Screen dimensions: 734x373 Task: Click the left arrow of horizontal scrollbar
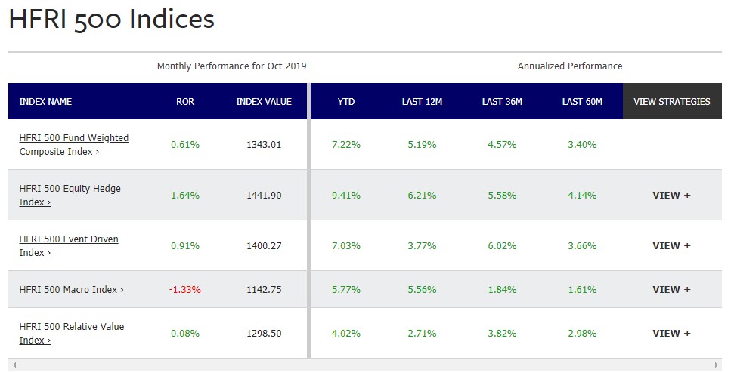14,365
